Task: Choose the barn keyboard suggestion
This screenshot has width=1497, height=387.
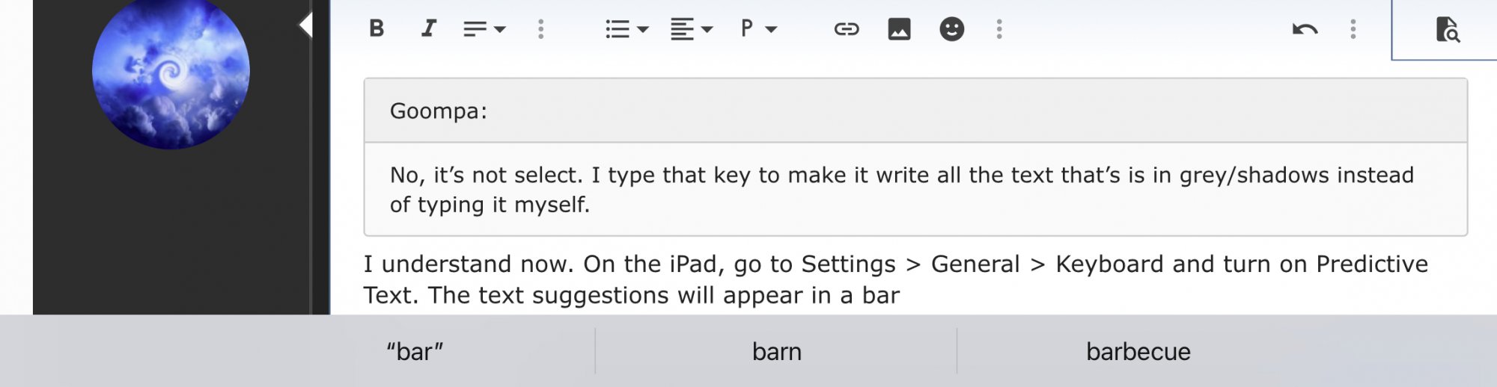Action: point(776,351)
